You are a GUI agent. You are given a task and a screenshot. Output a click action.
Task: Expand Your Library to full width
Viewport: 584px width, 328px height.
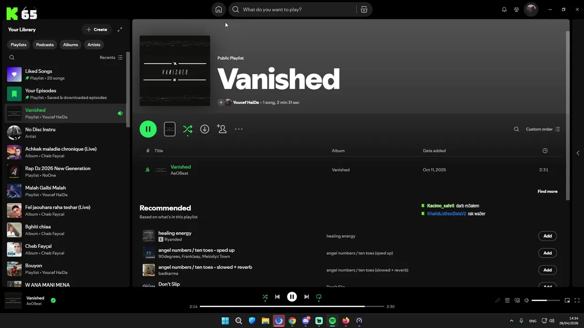[x=120, y=30]
